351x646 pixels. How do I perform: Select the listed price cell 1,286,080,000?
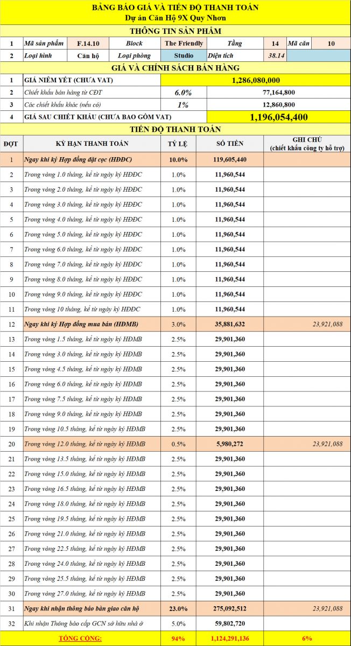(255, 80)
